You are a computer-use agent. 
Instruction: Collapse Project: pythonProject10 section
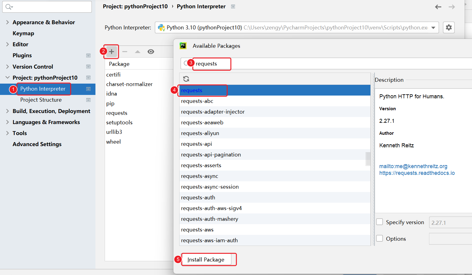pos(7,77)
